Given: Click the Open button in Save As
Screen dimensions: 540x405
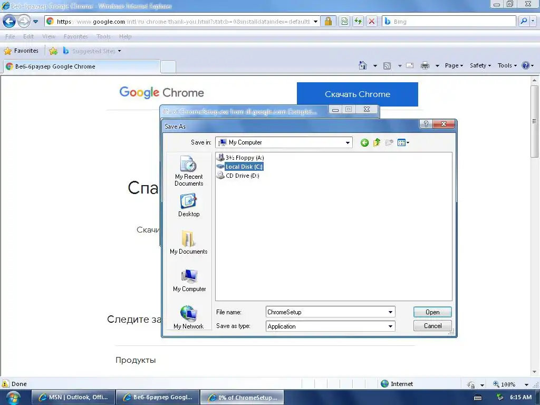Looking at the screenshot, I should point(432,312).
